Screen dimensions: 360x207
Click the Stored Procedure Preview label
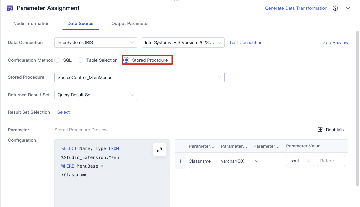click(81, 130)
